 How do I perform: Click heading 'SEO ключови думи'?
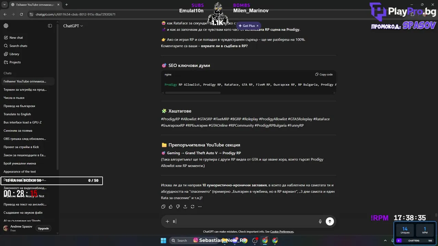189,65
